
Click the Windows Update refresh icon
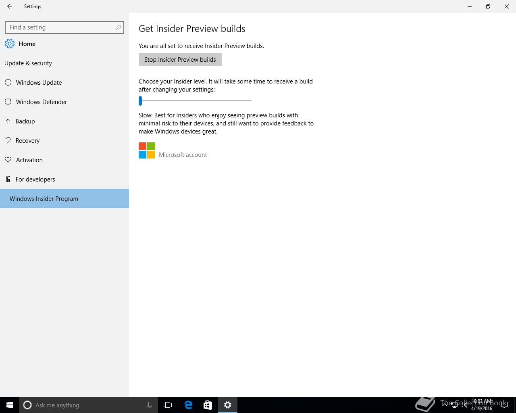[x=8, y=83]
